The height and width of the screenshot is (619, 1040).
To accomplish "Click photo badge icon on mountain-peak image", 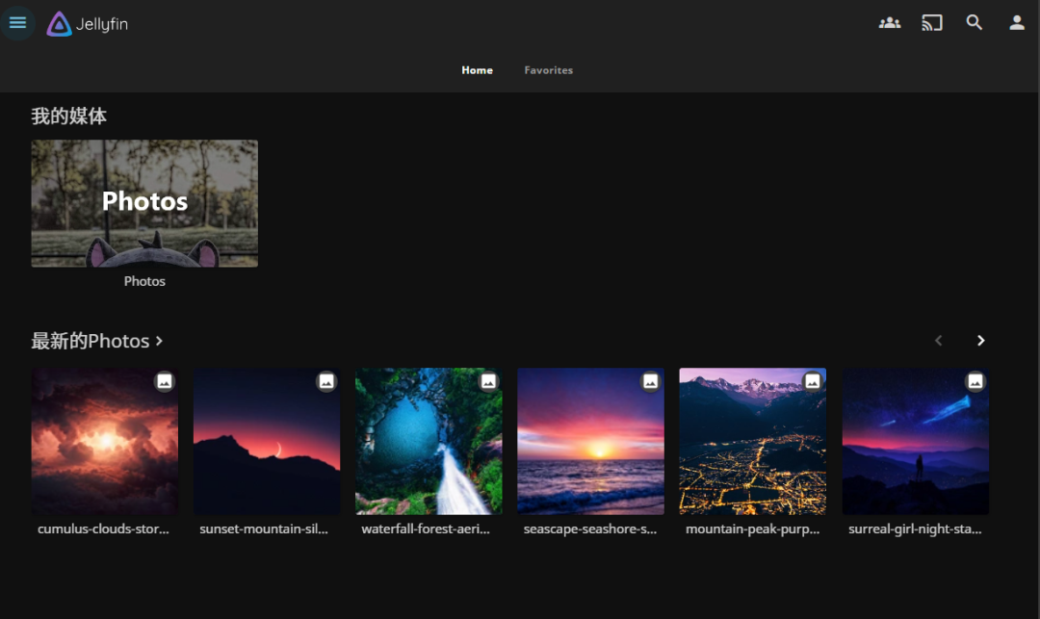I will pos(813,381).
